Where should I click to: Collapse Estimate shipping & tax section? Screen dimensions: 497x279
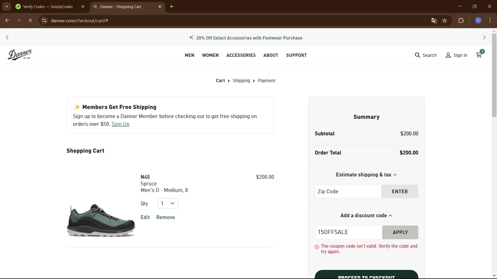(x=366, y=175)
